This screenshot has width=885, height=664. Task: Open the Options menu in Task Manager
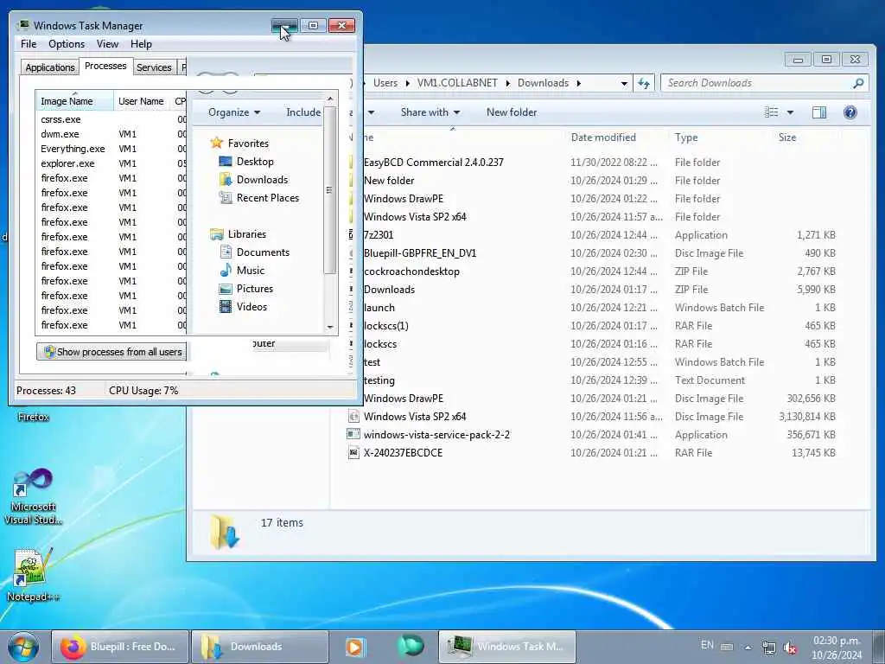click(x=66, y=44)
